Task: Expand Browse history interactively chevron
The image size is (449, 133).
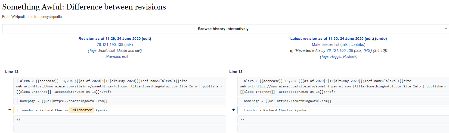Action: point(446,29)
